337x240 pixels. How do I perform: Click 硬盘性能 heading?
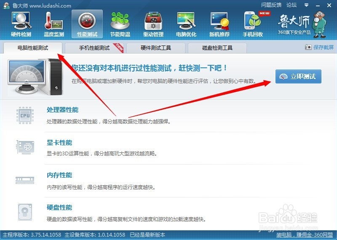pyautogui.click(x=59, y=208)
